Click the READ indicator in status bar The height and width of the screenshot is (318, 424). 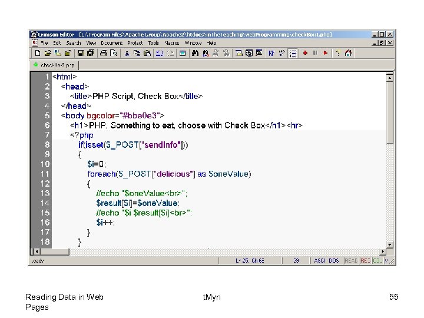pyautogui.click(x=351, y=261)
